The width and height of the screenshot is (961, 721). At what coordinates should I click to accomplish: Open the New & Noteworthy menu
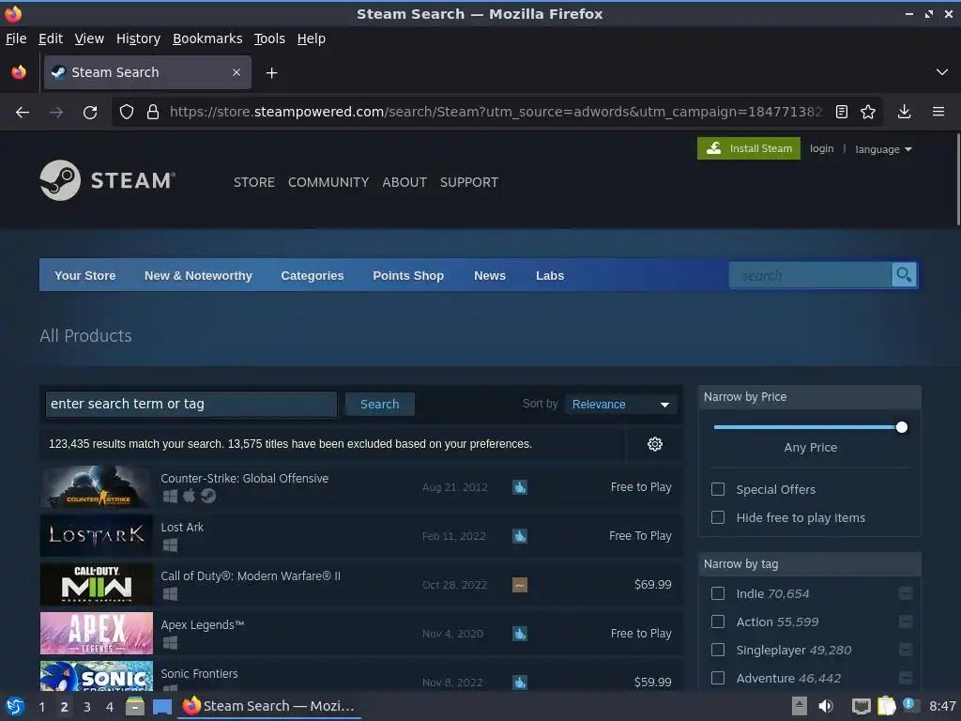point(198,275)
